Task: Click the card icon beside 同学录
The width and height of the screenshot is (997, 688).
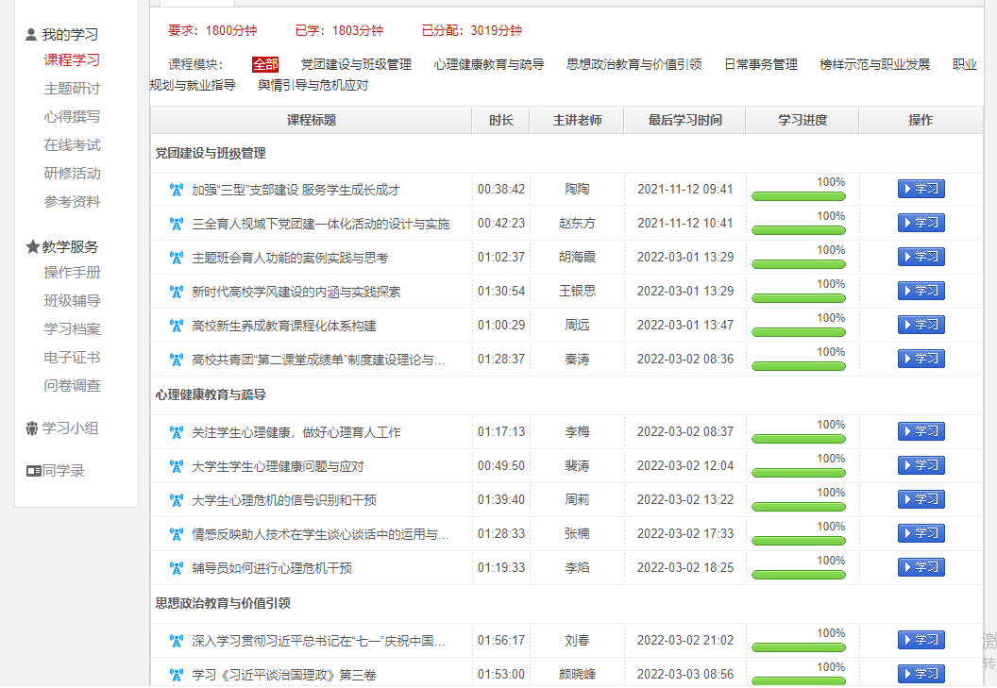Action: point(33,471)
